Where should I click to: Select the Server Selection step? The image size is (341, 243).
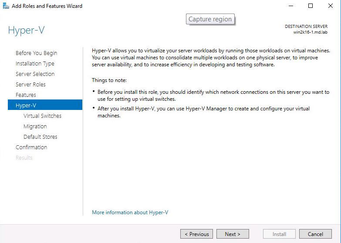pyautogui.click(x=35, y=74)
